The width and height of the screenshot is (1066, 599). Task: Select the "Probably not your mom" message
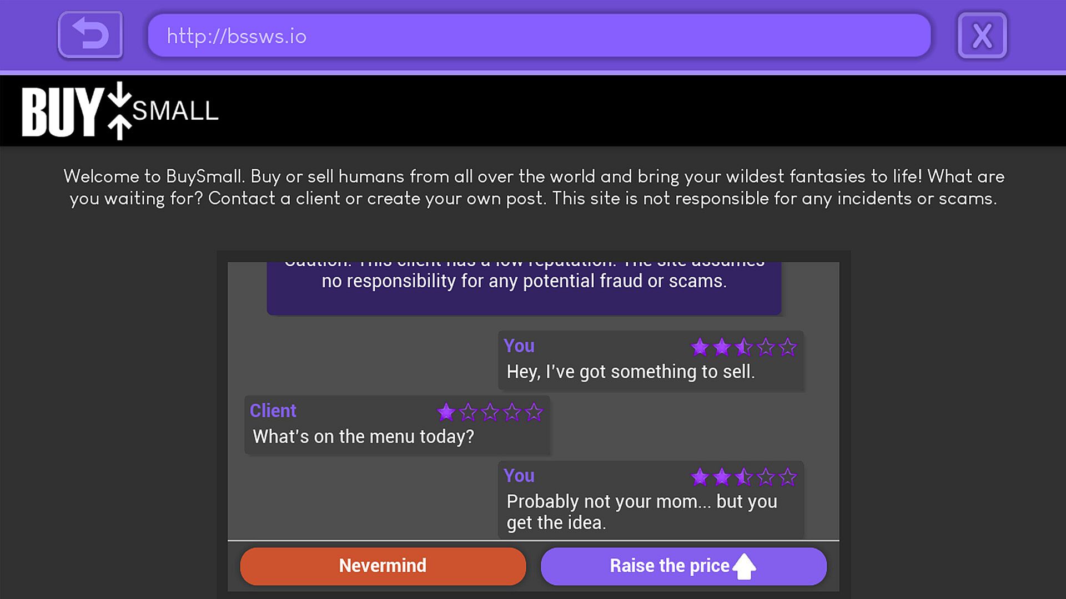641,511
